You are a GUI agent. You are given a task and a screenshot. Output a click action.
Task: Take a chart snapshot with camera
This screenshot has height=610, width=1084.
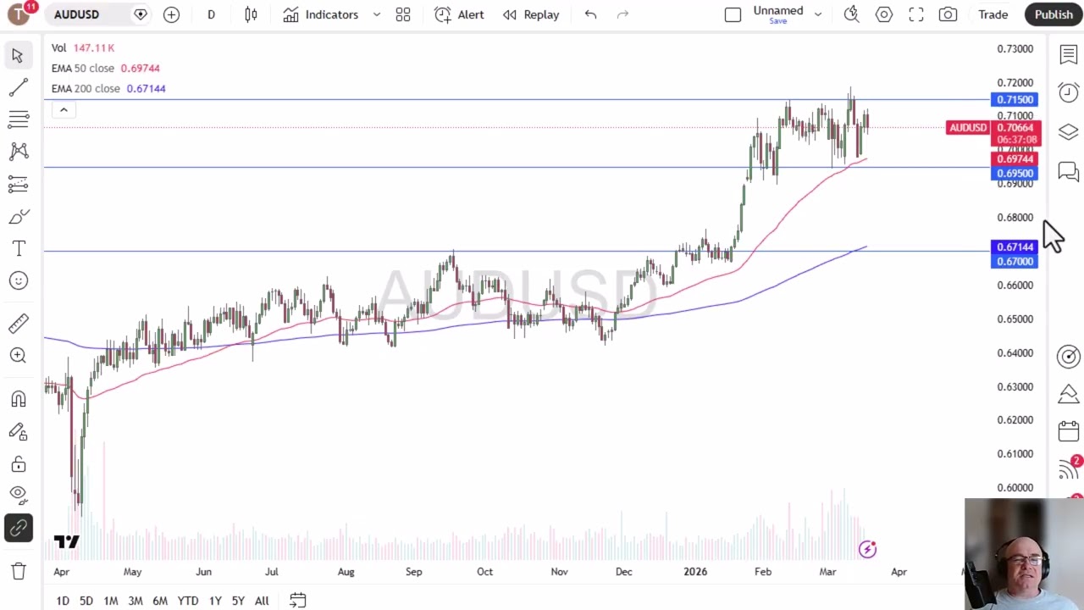point(948,14)
